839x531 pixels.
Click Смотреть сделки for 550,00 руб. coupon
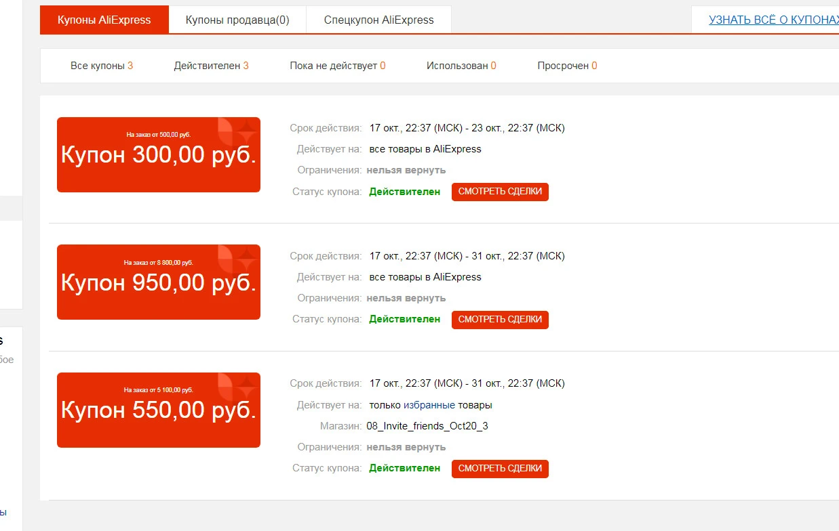pyautogui.click(x=500, y=469)
